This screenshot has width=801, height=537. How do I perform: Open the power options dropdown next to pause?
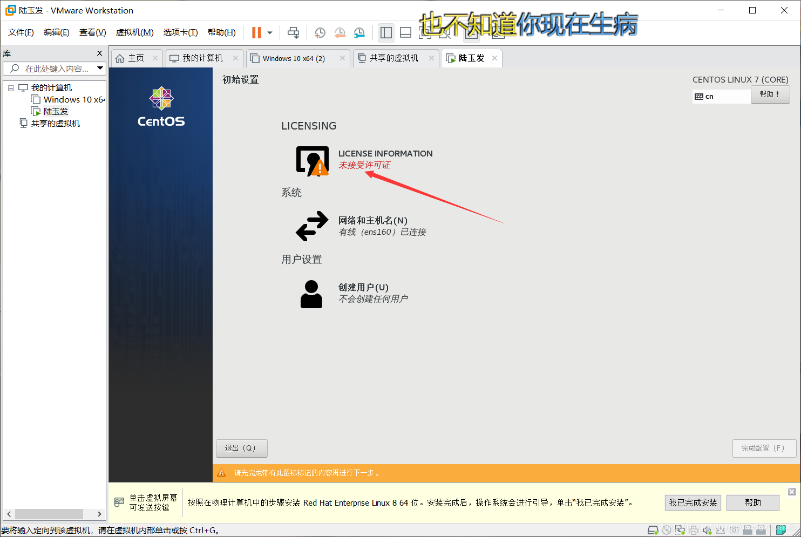pos(270,33)
